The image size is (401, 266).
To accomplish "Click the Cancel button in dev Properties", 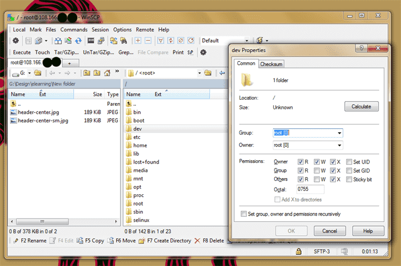I will click(x=330, y=231).
